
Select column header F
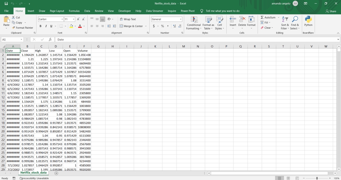84,46
